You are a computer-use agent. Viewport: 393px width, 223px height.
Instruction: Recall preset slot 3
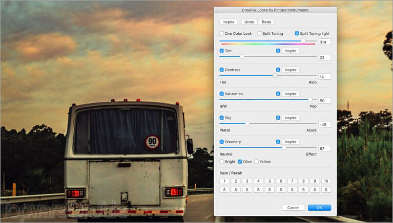(247, 181)
